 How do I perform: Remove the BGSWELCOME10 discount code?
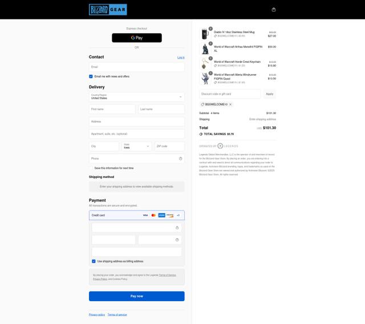click(x=230, y=104)
